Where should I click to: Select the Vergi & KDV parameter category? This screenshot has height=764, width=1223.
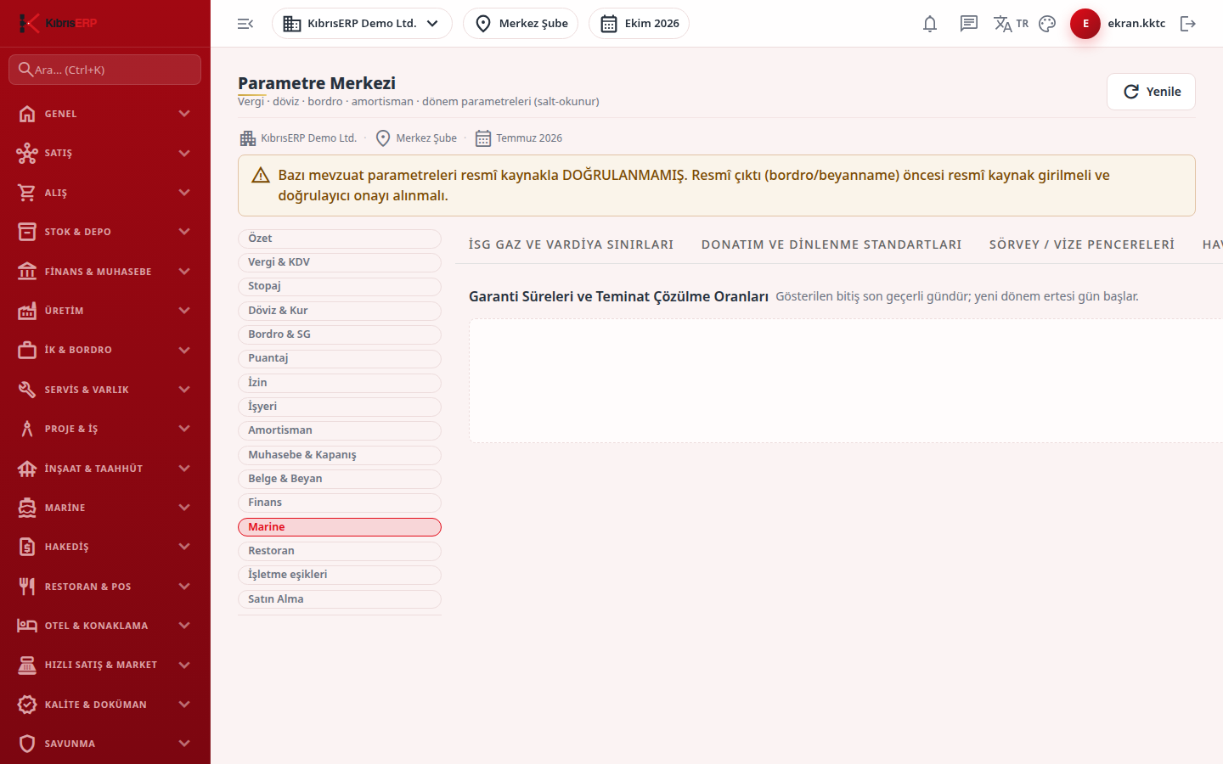tap(340, 262)
